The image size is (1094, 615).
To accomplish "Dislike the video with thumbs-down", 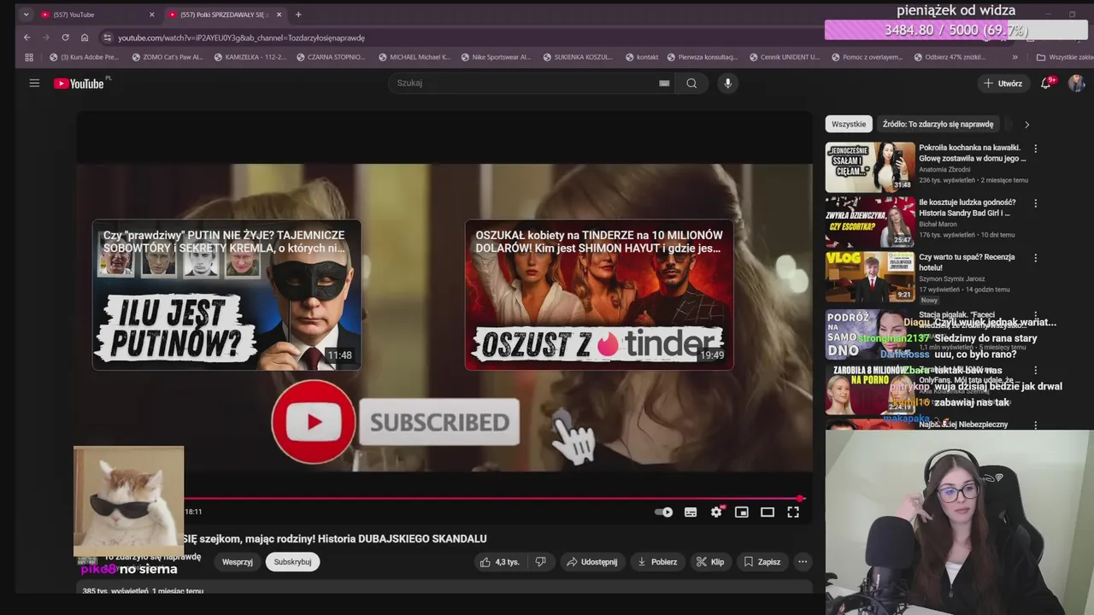I will [540, 562].
